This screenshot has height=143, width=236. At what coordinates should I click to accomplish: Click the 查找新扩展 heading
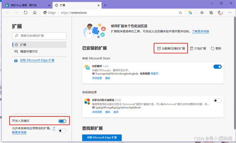(92, 128)
